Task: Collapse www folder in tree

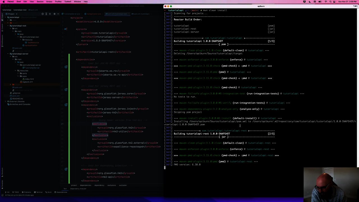Action: click(18, 76)
